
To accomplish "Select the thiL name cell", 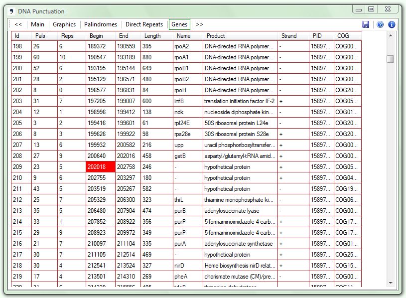I will click(188, 200).
